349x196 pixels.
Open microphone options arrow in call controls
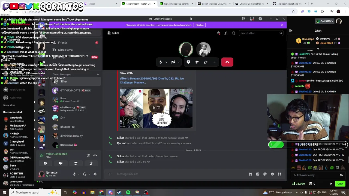(x=166, y=62)
